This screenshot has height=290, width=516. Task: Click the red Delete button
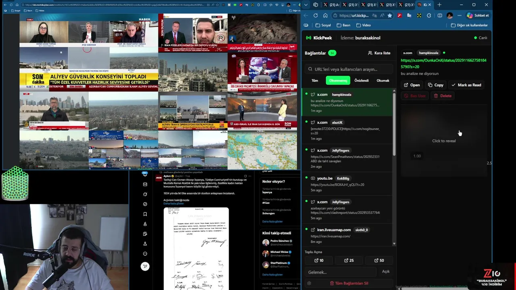point(443,96)
